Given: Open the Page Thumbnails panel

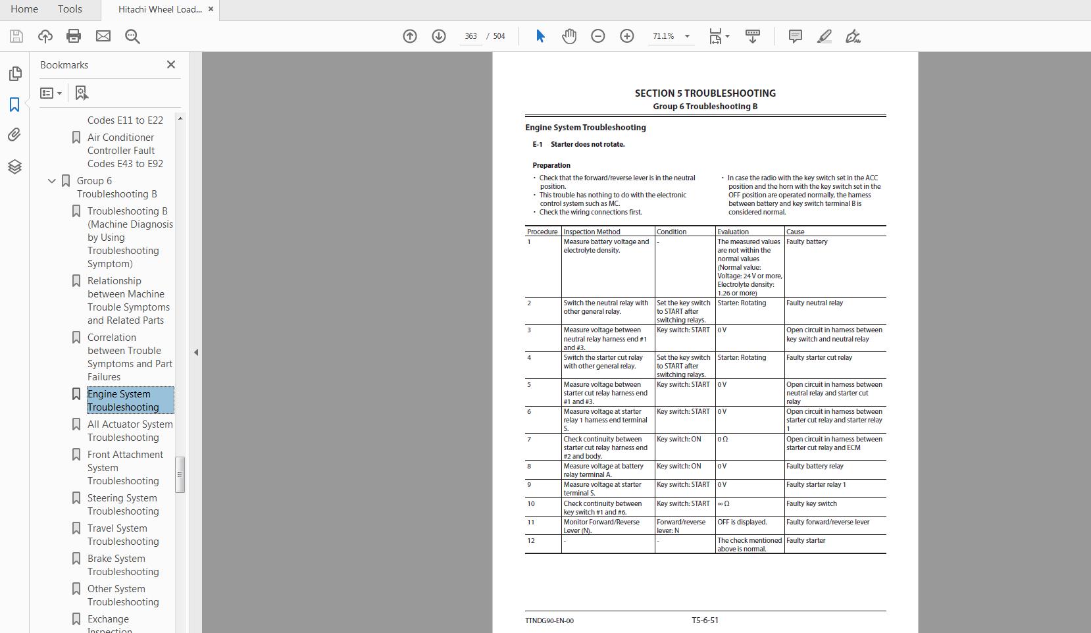Looking at the screenshot, I should [15, 74].
